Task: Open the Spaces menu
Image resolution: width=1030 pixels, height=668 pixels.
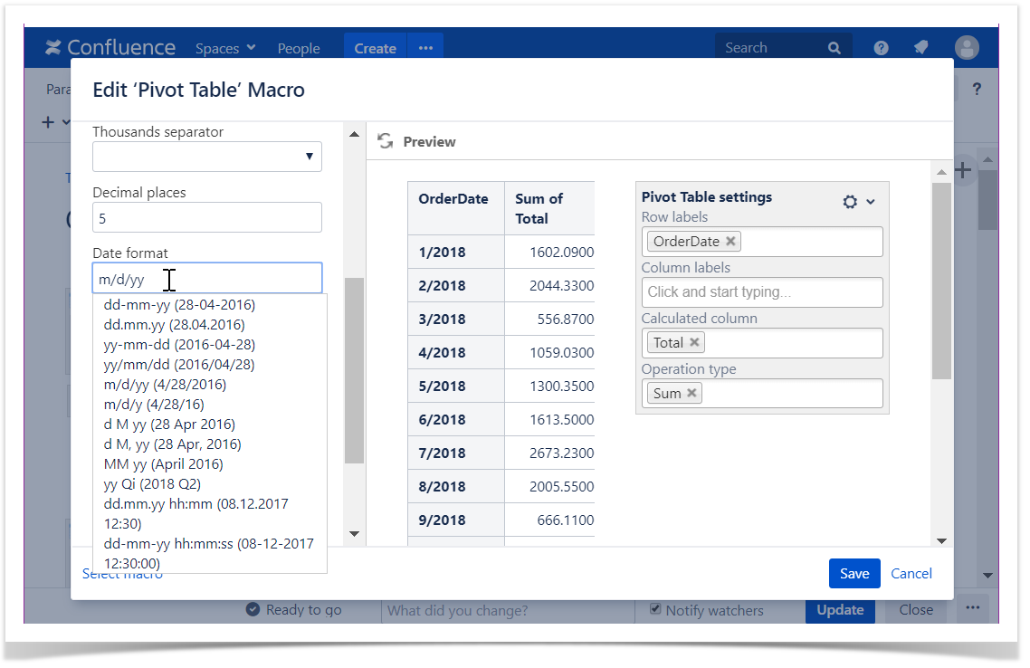Action: tap(225, 49)
